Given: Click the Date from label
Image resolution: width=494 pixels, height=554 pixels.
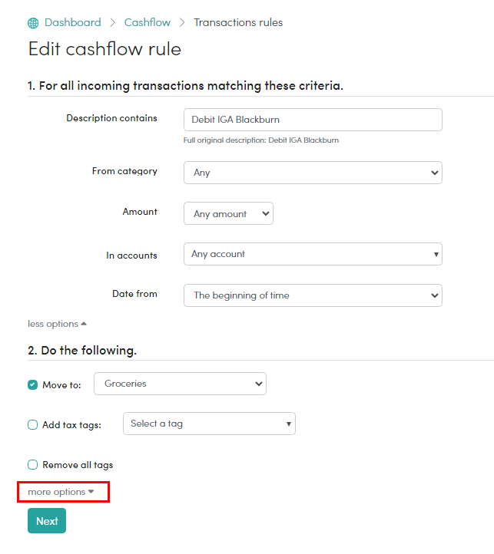Looking at the screenshot, I should [134, 294].
